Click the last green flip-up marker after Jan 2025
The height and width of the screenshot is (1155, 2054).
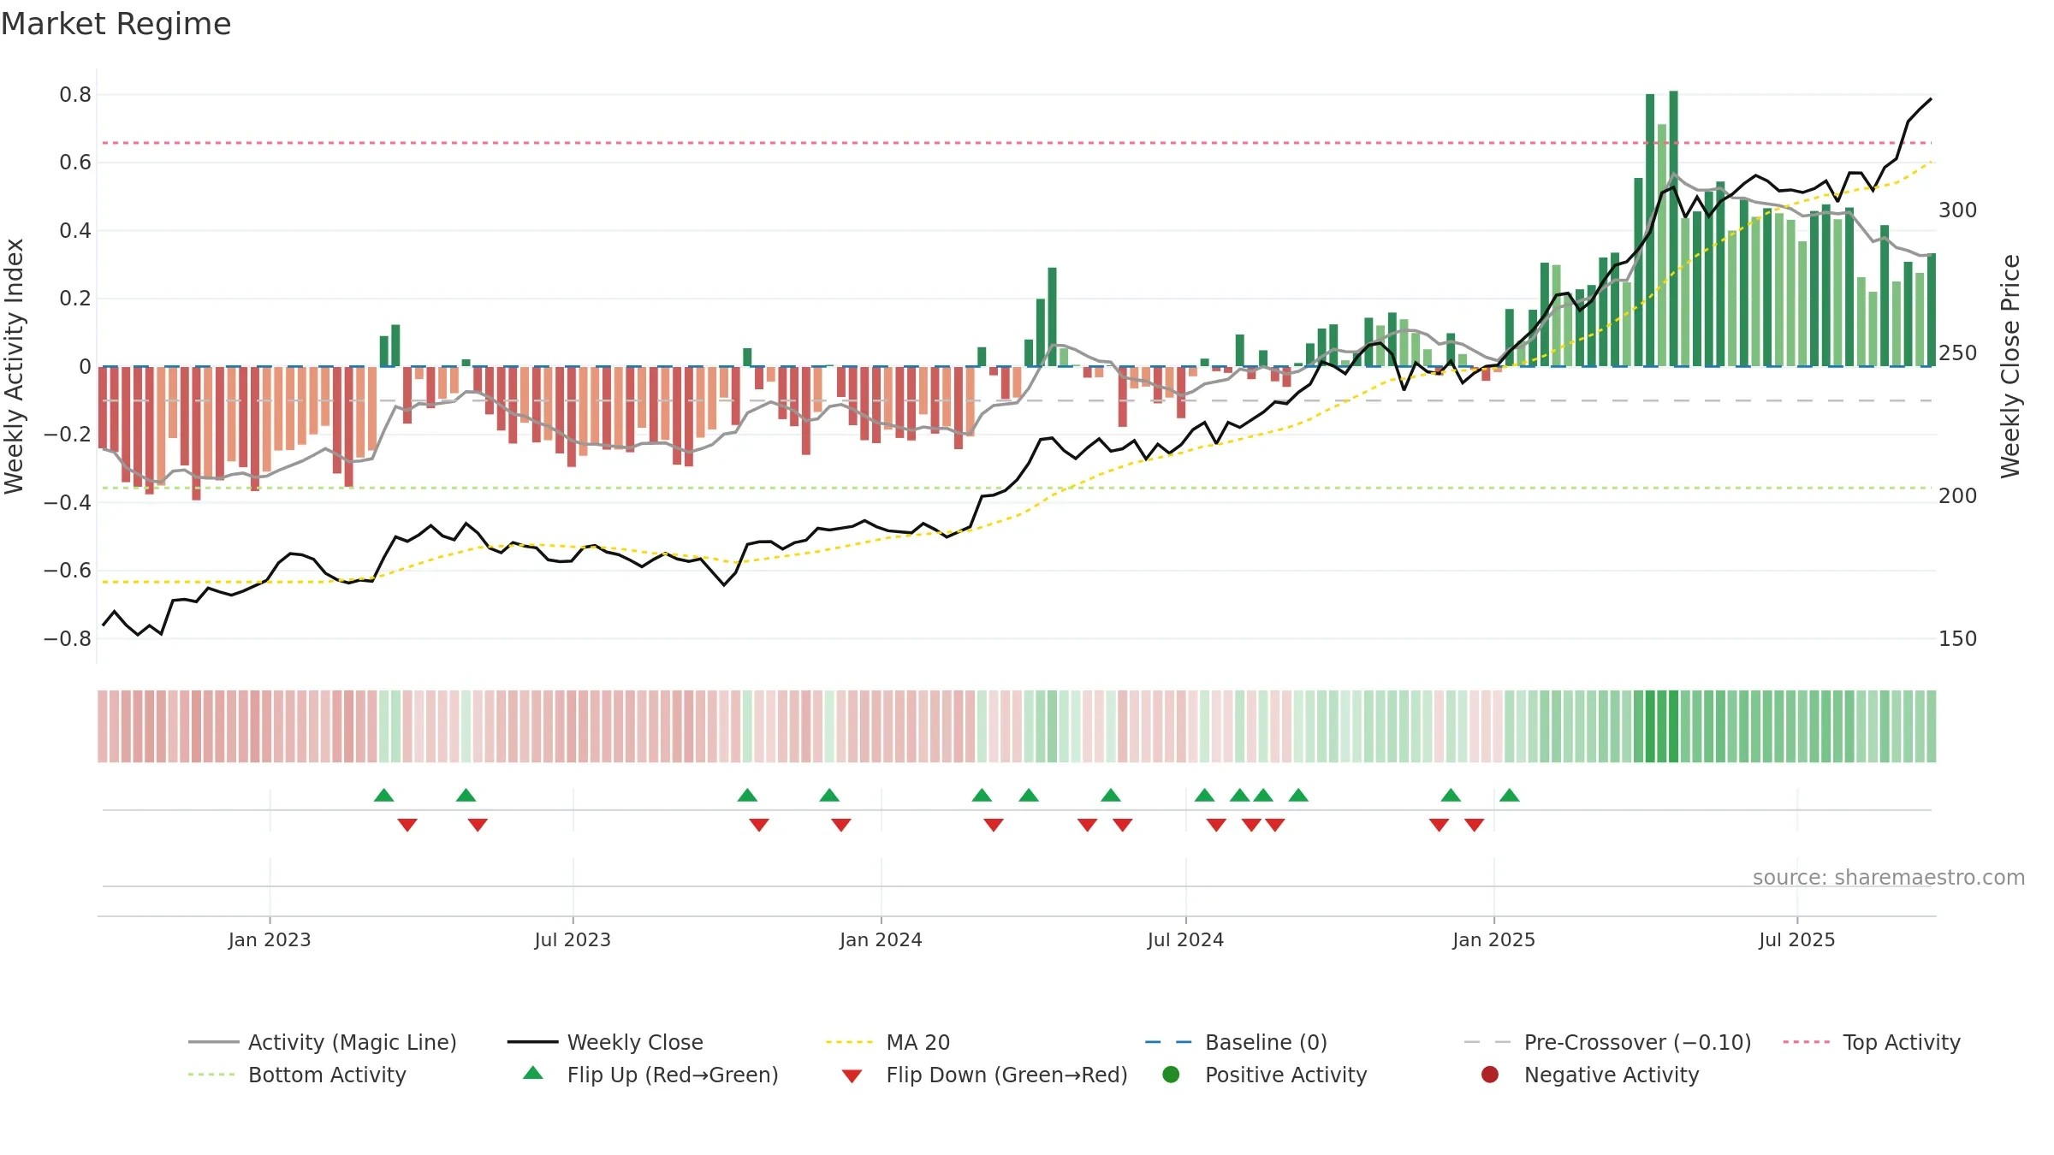1510,795
